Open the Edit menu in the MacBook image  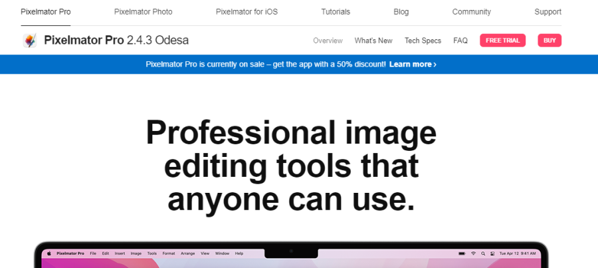coord(106,253)
